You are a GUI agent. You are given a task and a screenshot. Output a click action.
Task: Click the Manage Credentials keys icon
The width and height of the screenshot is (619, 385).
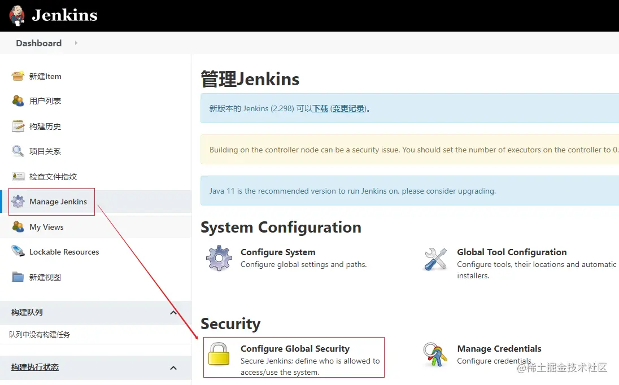(x=435, y=354)
